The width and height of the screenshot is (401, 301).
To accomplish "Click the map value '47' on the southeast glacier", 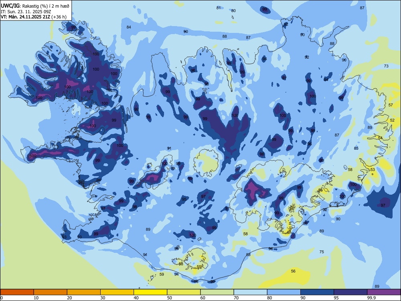I will [x=289, y=232].
